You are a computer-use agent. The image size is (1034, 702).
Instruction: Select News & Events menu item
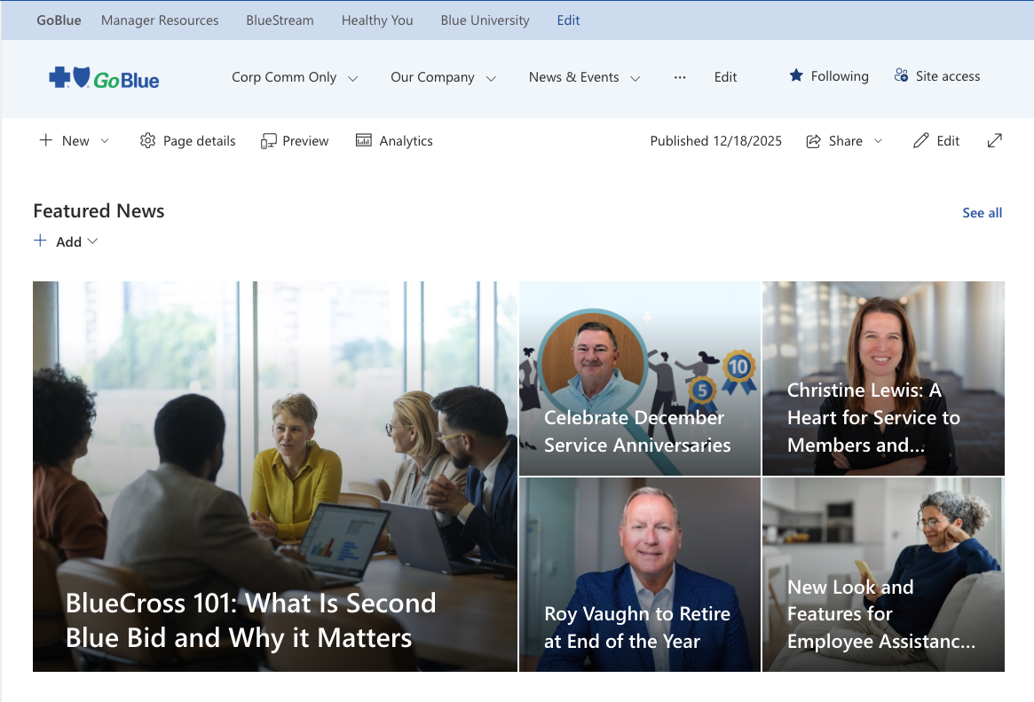[573, 77]
